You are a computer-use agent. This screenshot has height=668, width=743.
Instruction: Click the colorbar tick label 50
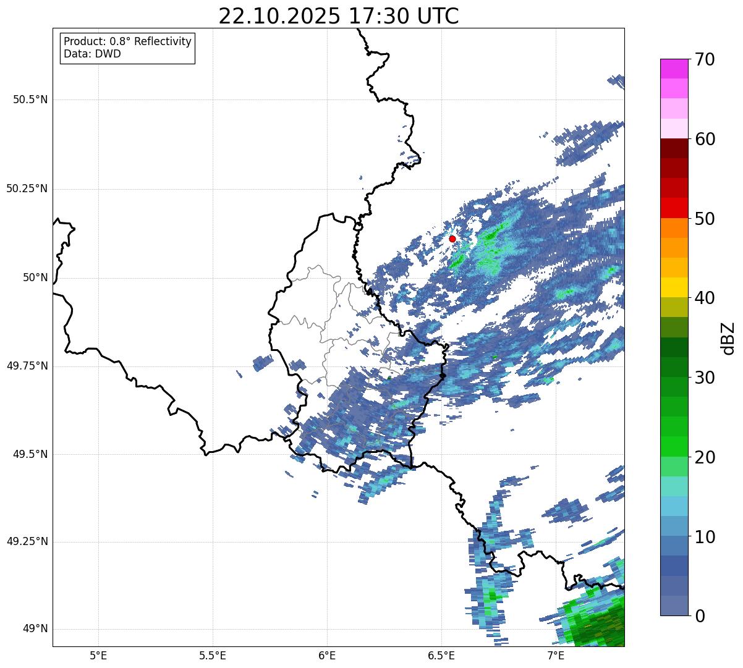tap(705, 219)
